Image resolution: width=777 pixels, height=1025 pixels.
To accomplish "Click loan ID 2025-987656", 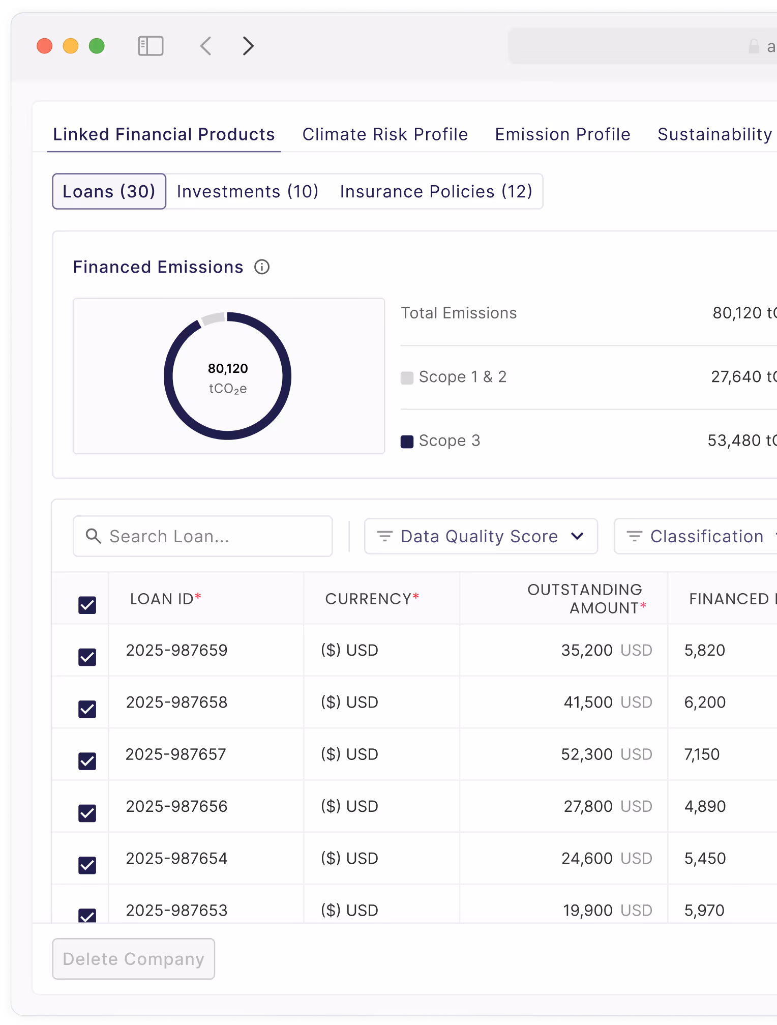I will (x=176, y=806).
